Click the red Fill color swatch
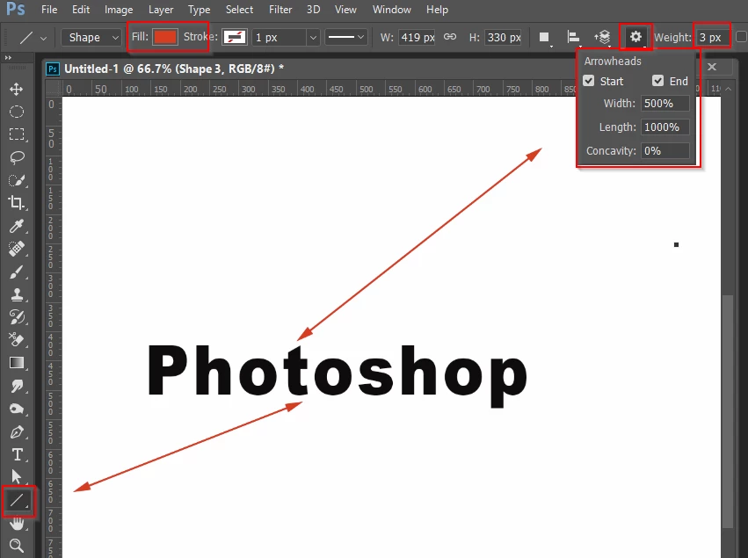748x558 pixels. [x=165, y=37]
